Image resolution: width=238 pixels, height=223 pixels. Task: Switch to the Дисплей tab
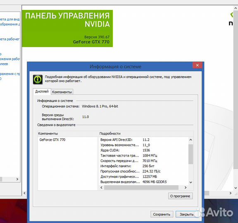pyautogui.click(x=42, y=92)
